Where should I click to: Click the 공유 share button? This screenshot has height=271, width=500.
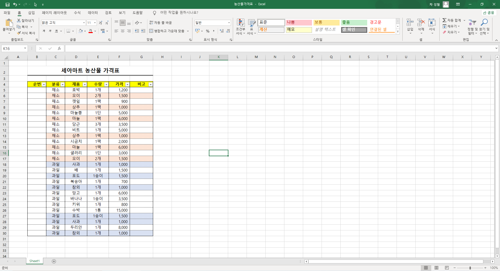tap(489, 13)
